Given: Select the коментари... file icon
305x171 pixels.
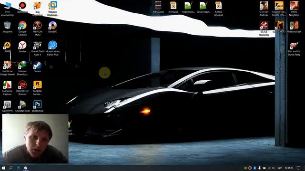Looking at the screenshot, I should tap(203, 8).
